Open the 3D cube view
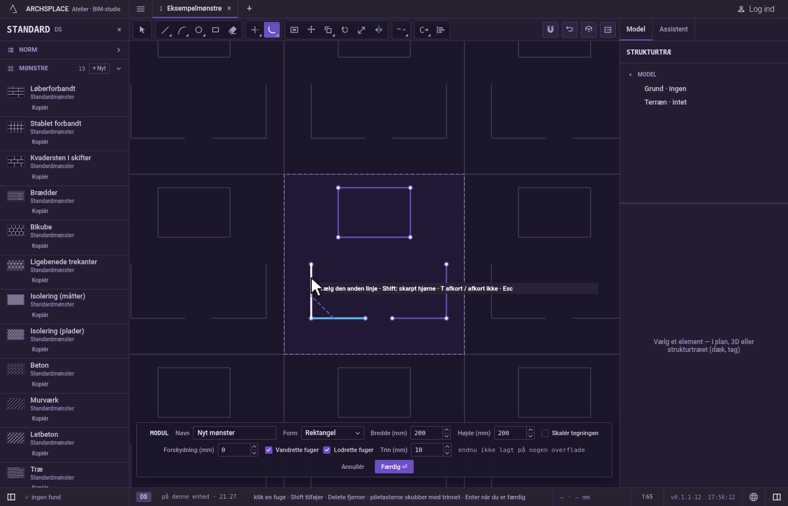Viewport: 788px width, 506px height. [x=589, y=29]
